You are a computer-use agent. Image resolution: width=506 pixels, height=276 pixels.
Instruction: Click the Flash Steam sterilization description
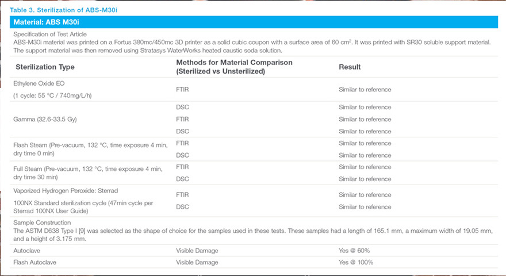[x=87, y=149]
